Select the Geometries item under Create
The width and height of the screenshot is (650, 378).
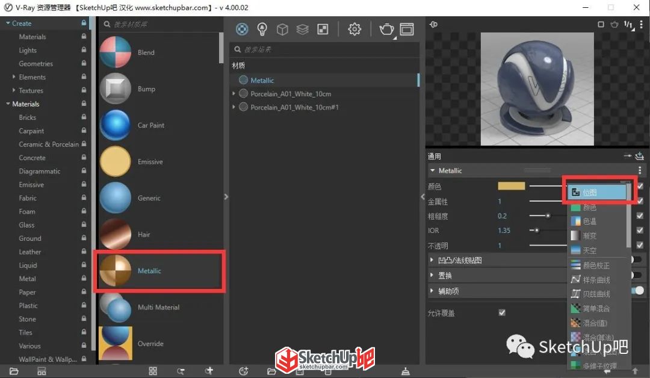(x=36, y=63)
